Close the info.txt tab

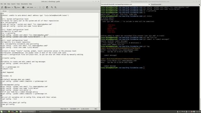click(x=8, y=11)
